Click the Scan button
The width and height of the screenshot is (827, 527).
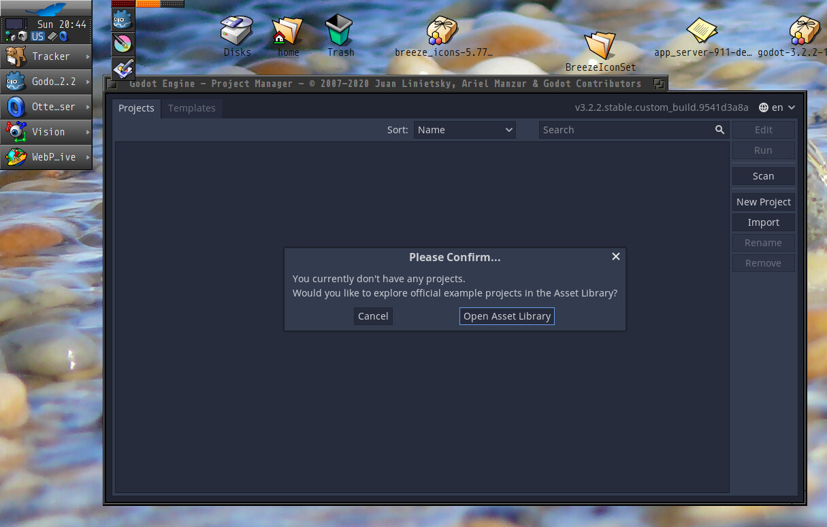[x=764, y=176]
